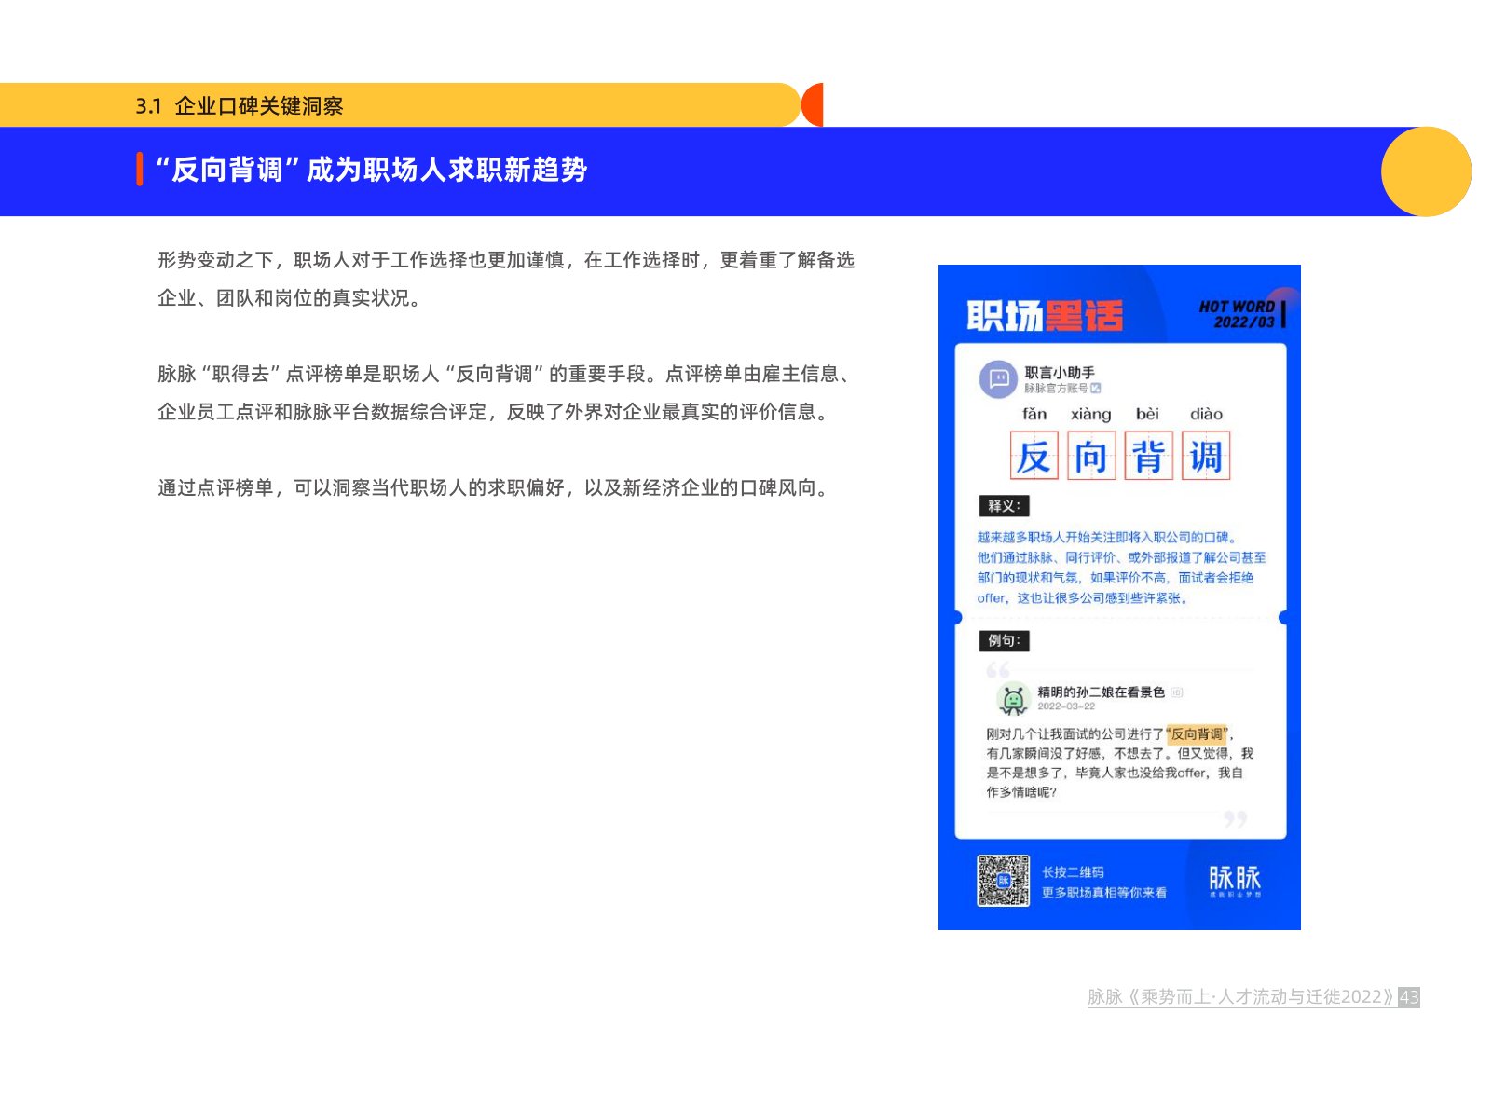Viewport: 1506px width, 1110px height.
Task: Click the 职言小助手 account name
Action: click(x=1060, y=373)
